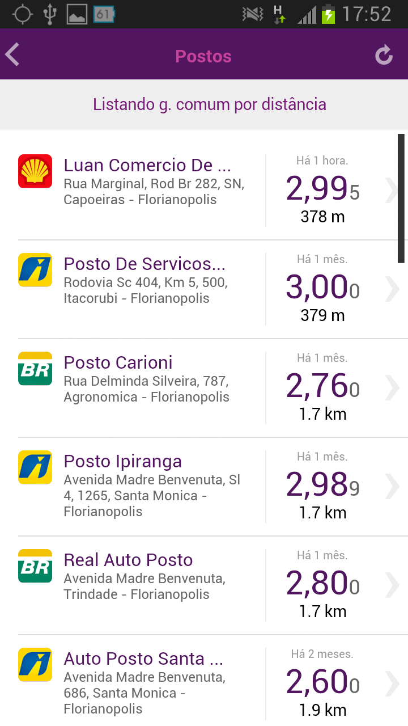Viewport: 408px width, 726px height.
Task: Tap the 2,600 price for Auto Posto Santa
Action: click(x=322, y=682)
